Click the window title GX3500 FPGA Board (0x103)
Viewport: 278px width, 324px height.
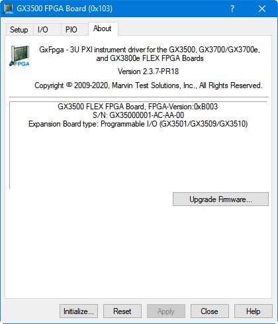pos(65,9)
